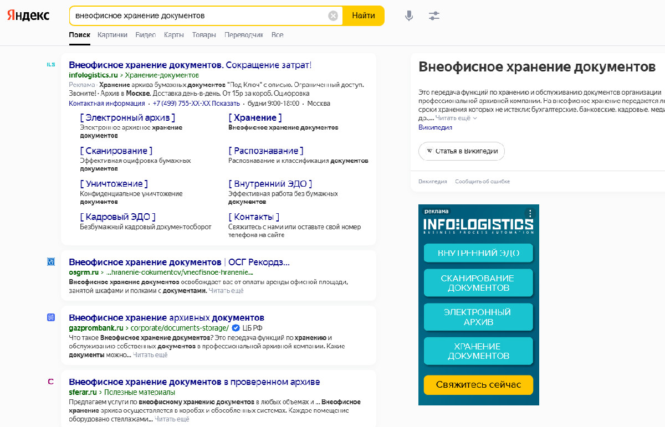Click the gazprombank.ru result favicon

(51, 317)
